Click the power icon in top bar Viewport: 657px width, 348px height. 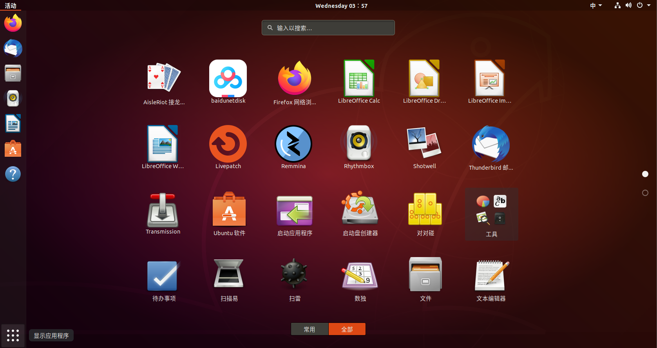[x=640, y=5]
